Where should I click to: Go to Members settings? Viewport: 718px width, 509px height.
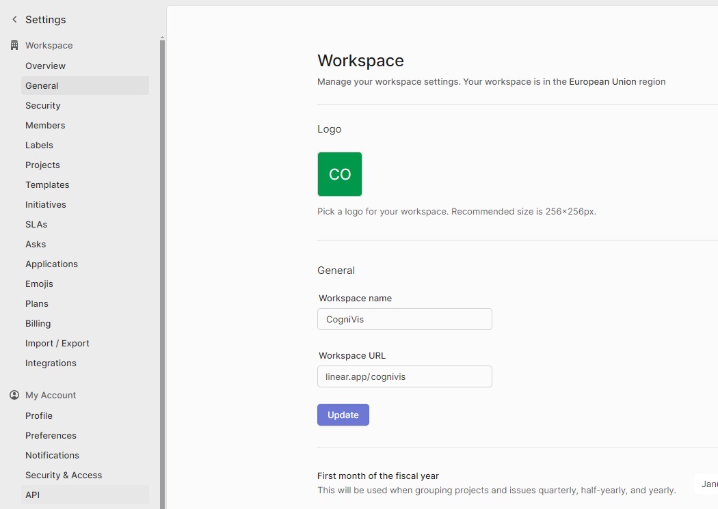pyautogui.click(x=45, y=125)
